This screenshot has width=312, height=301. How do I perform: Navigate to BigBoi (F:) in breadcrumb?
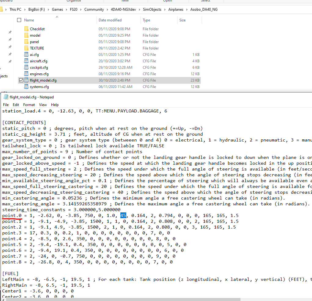pos(37,9)
